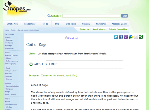Viewport: 149px width, 110px height.
Task: Click the Submit a Photo/Video link
Action: (x=118, y=29)
